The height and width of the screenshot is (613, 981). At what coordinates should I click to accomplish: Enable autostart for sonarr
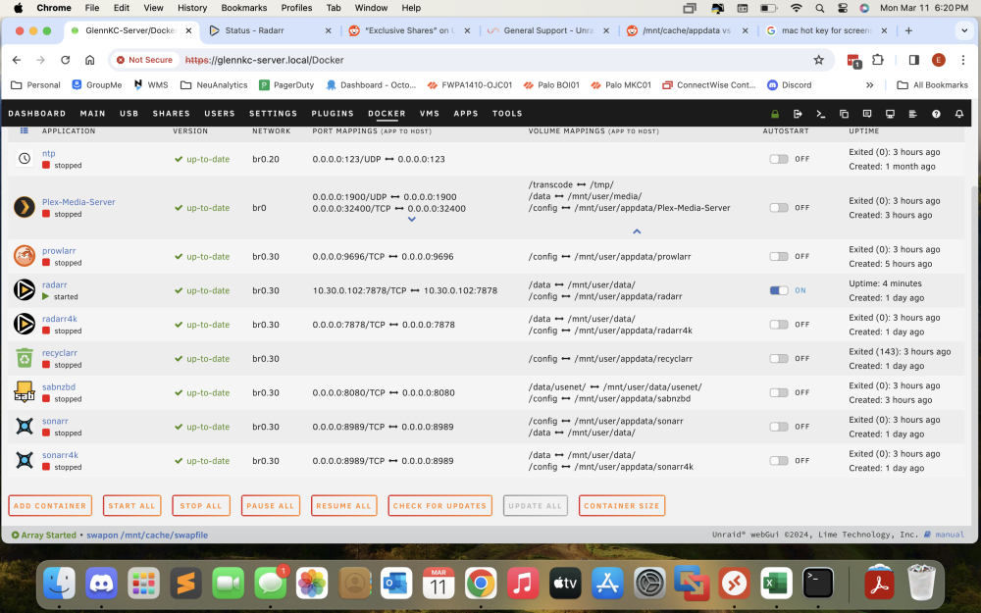click(x=779, y=427)
